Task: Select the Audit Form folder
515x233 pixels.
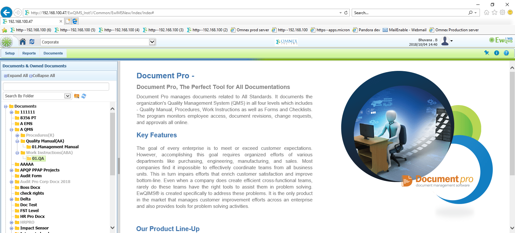Action: point(31,176)
